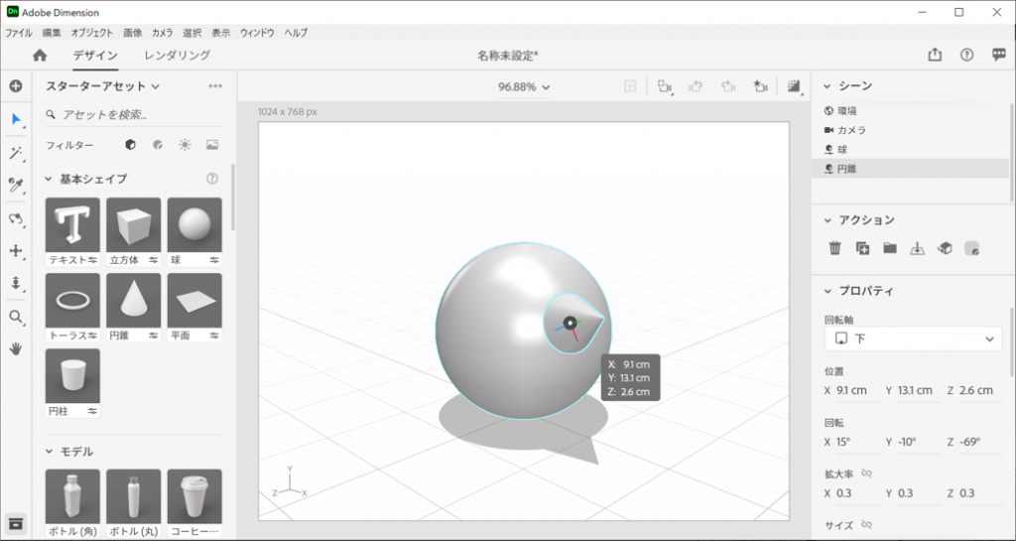Click the duplicate icon in アクション
This screenshot has height=541, width=1016.
[862, 248]
